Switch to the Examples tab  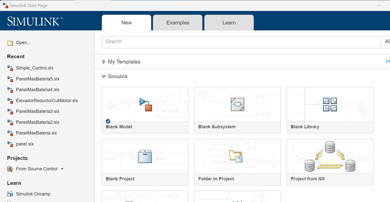177,23
